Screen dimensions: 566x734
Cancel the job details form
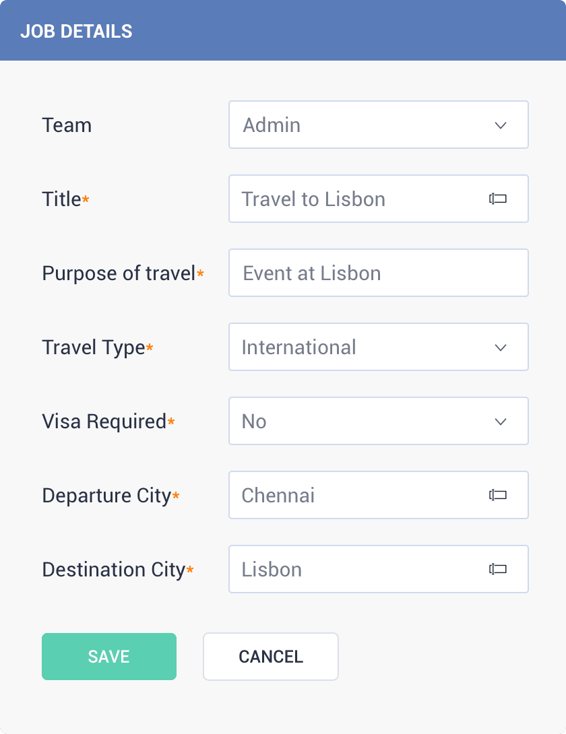point(271,657)
